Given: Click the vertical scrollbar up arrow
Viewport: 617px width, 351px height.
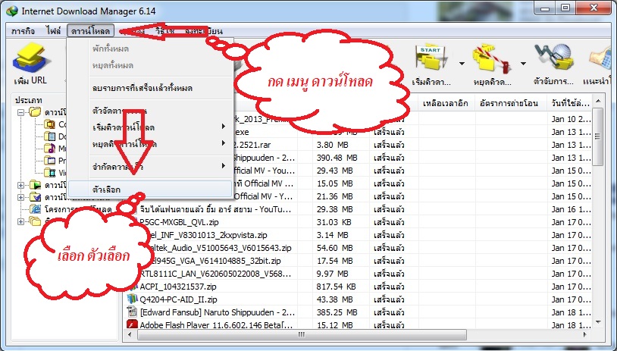Looking at the screenshot, I should click(598, 101).
